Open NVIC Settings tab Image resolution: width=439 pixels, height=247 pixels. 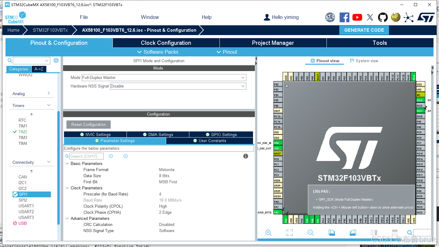[95, 134]
